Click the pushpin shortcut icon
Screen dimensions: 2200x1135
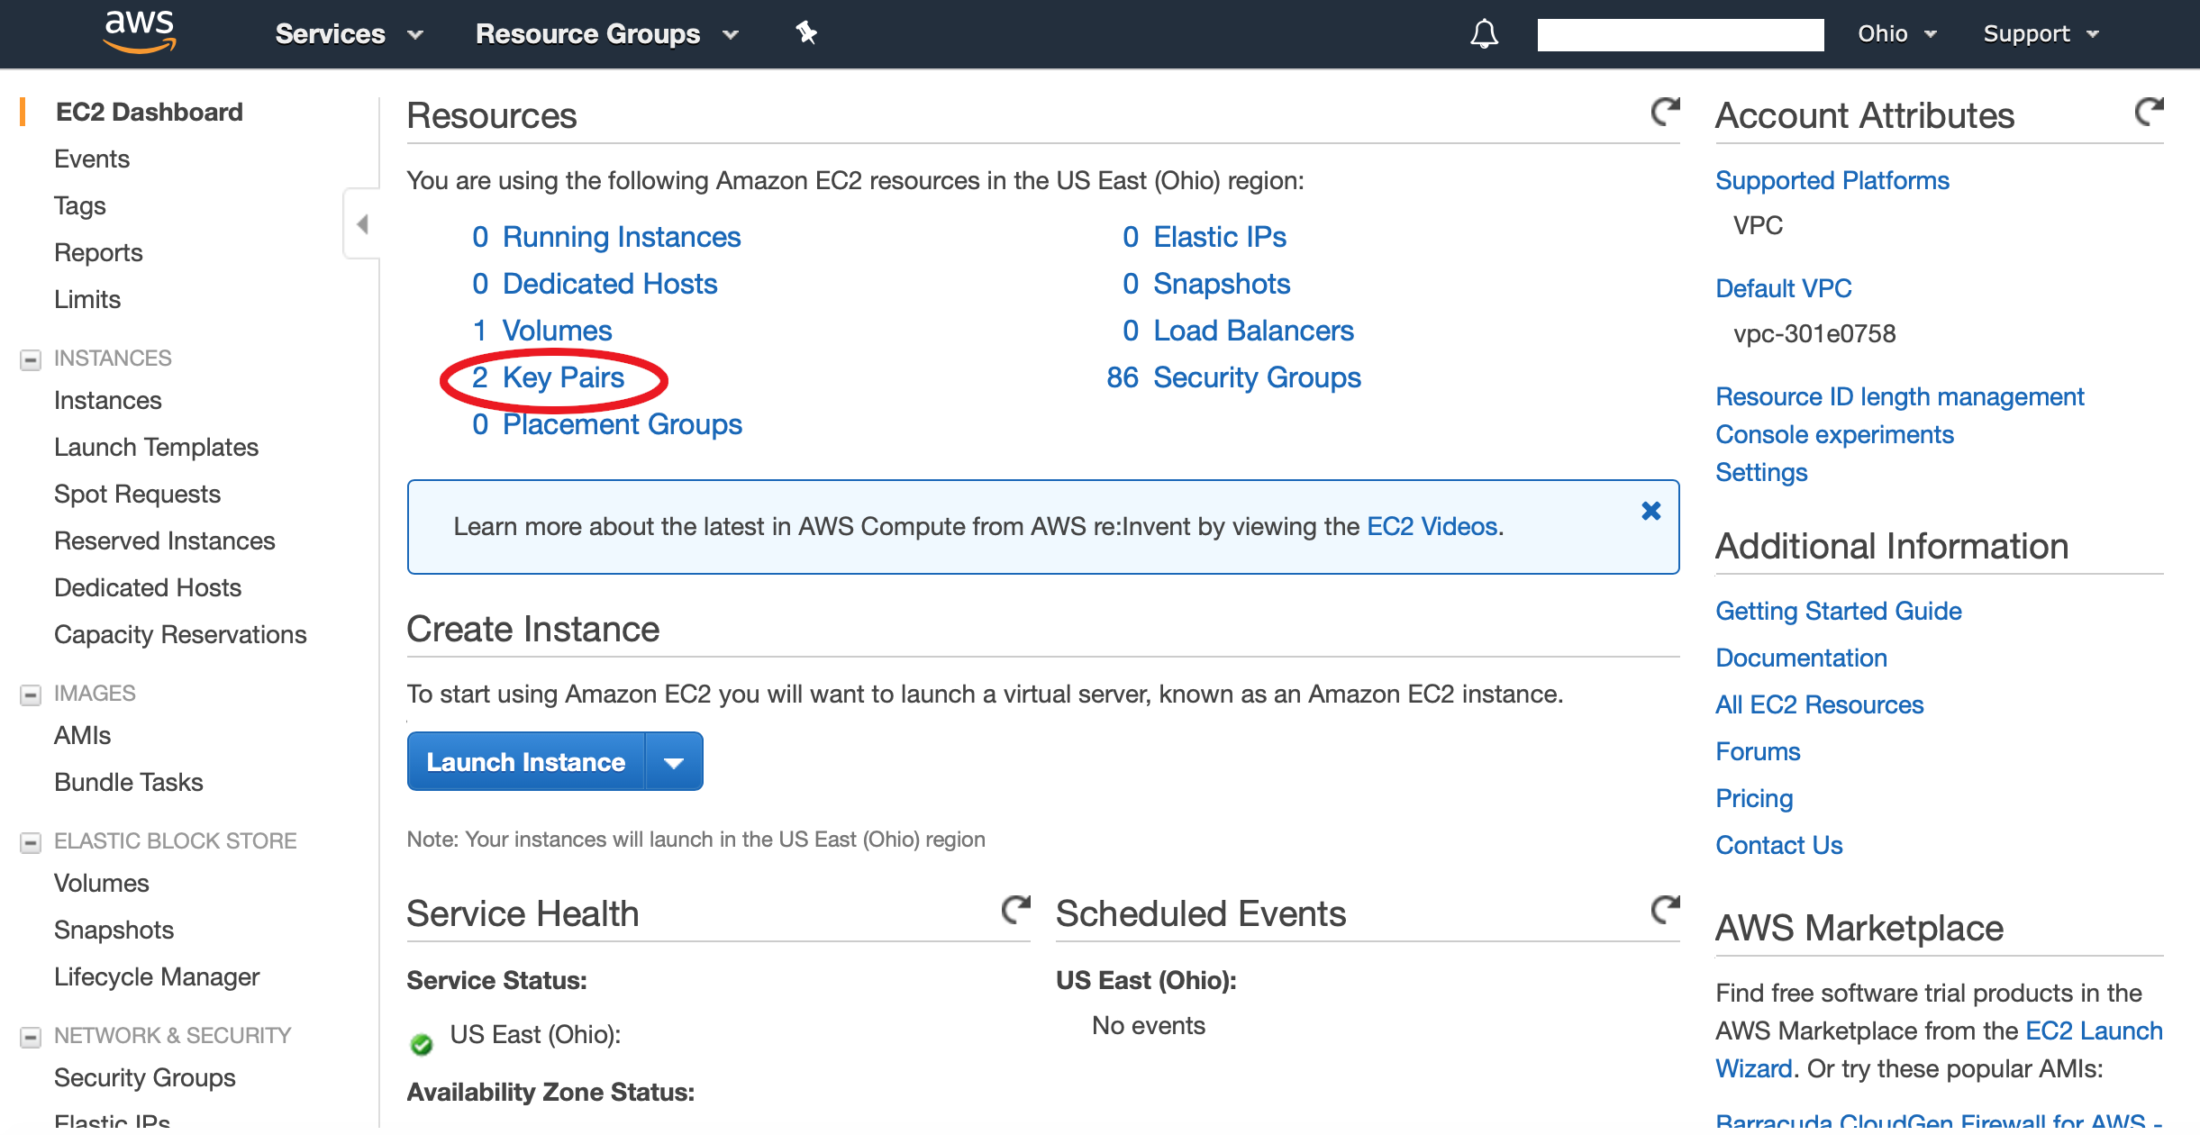click(x=805, y=33)
